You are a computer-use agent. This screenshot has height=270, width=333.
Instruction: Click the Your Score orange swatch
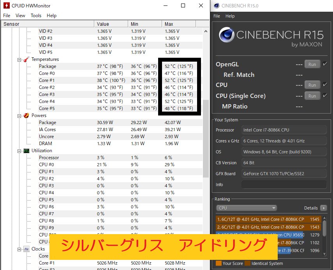(218, 263)
